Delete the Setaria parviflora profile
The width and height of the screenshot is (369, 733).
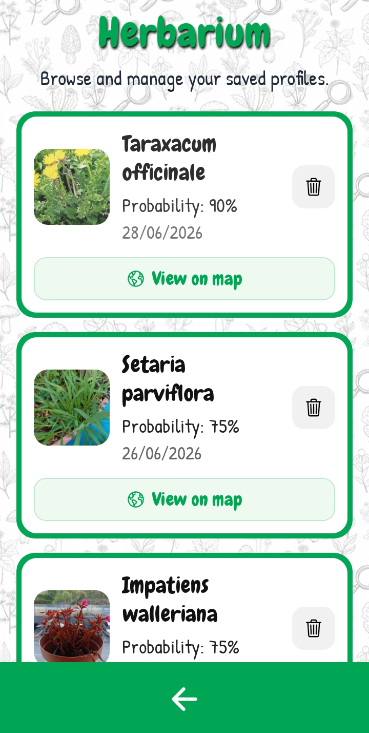[314, 408]
